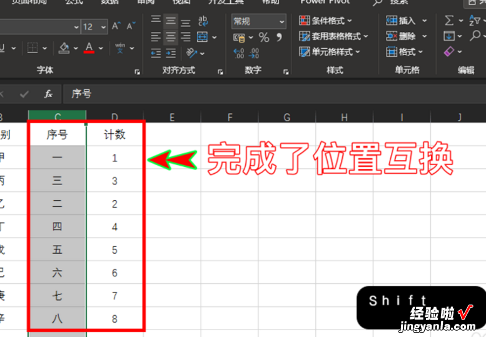
Task: Click the borders icon
Action: tap(33, 48)
